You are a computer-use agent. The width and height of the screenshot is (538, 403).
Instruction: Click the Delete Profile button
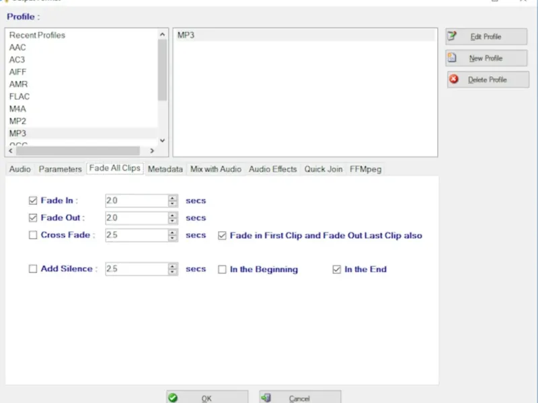click(x=488, y=79)
